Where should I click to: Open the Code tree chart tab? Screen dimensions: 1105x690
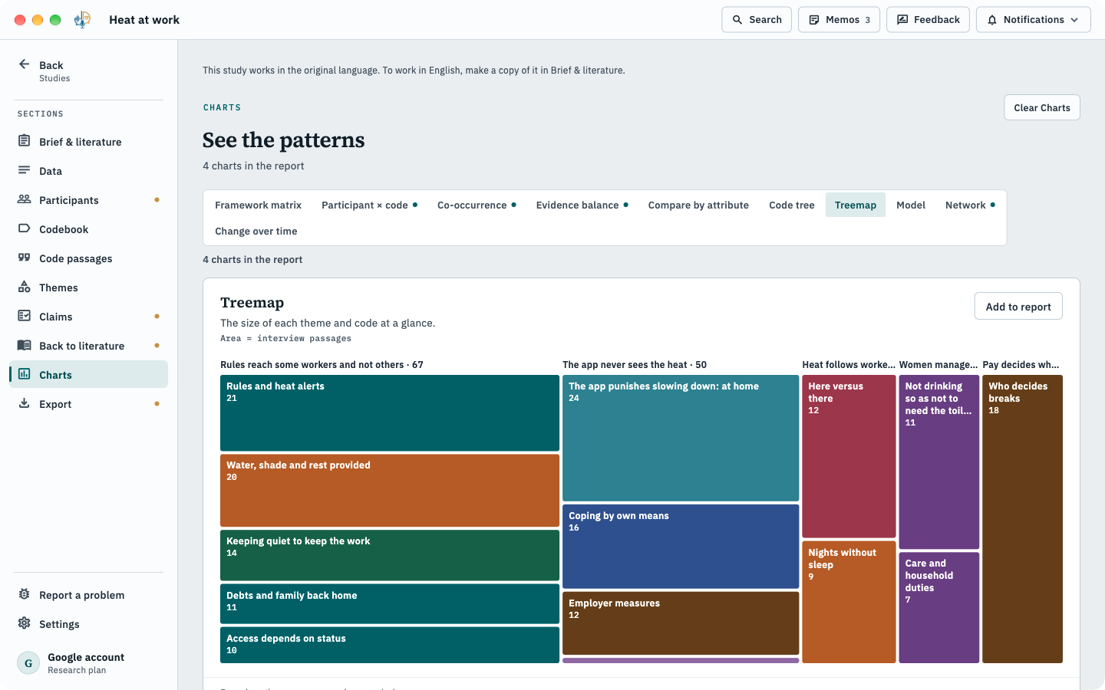click(792, 205)
